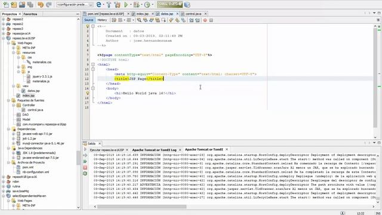Click the New File icon in main toolbar
The image size is (382, 215).
tap(6, 5)
